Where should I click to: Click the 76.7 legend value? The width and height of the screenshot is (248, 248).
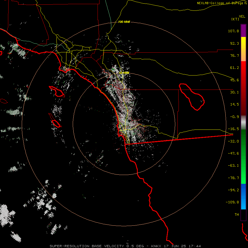click(x=234, y=55)
